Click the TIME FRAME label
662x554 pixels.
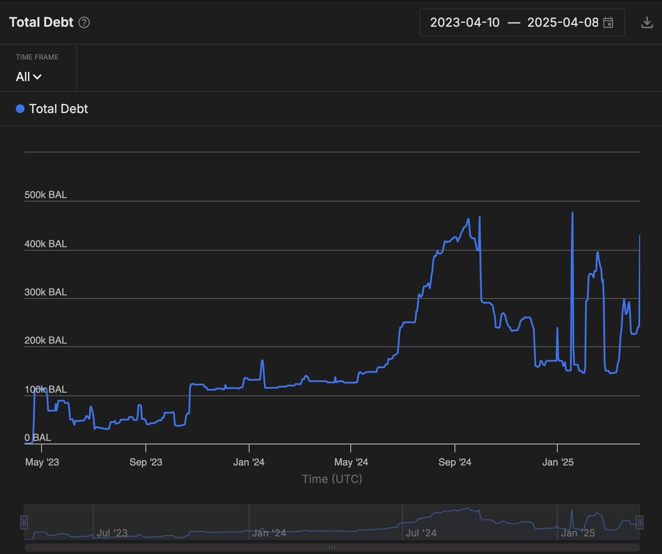[x=37, y=57]
